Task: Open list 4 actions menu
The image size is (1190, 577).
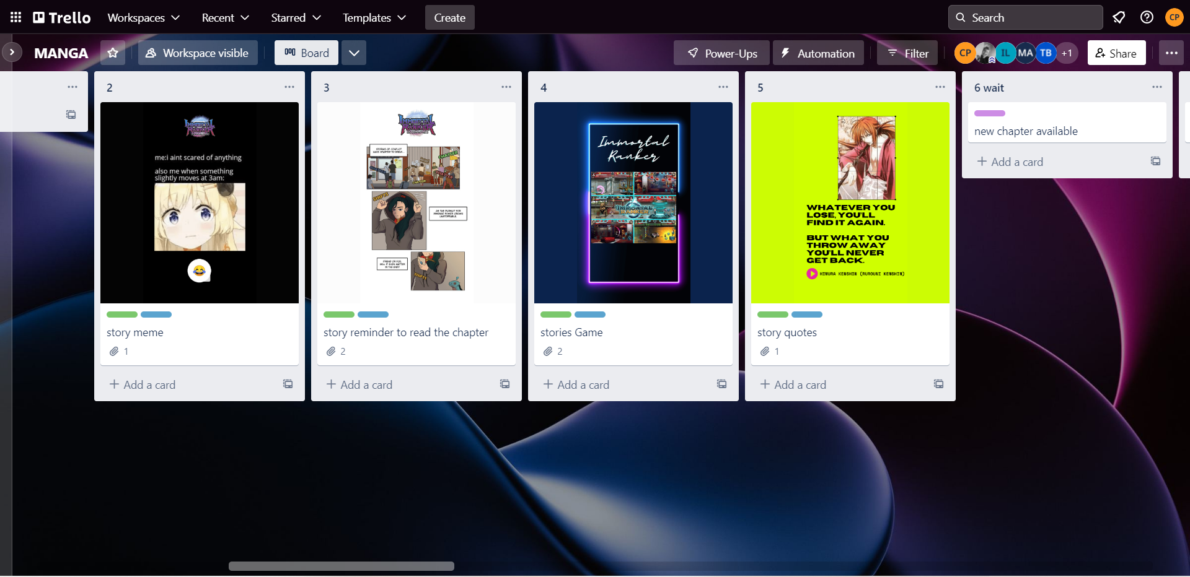Action: point(723,87)
